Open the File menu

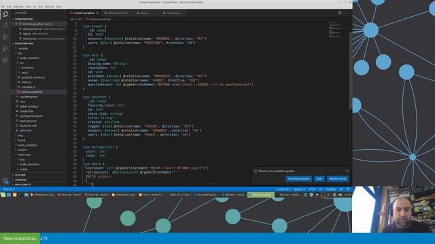[3, 7]
